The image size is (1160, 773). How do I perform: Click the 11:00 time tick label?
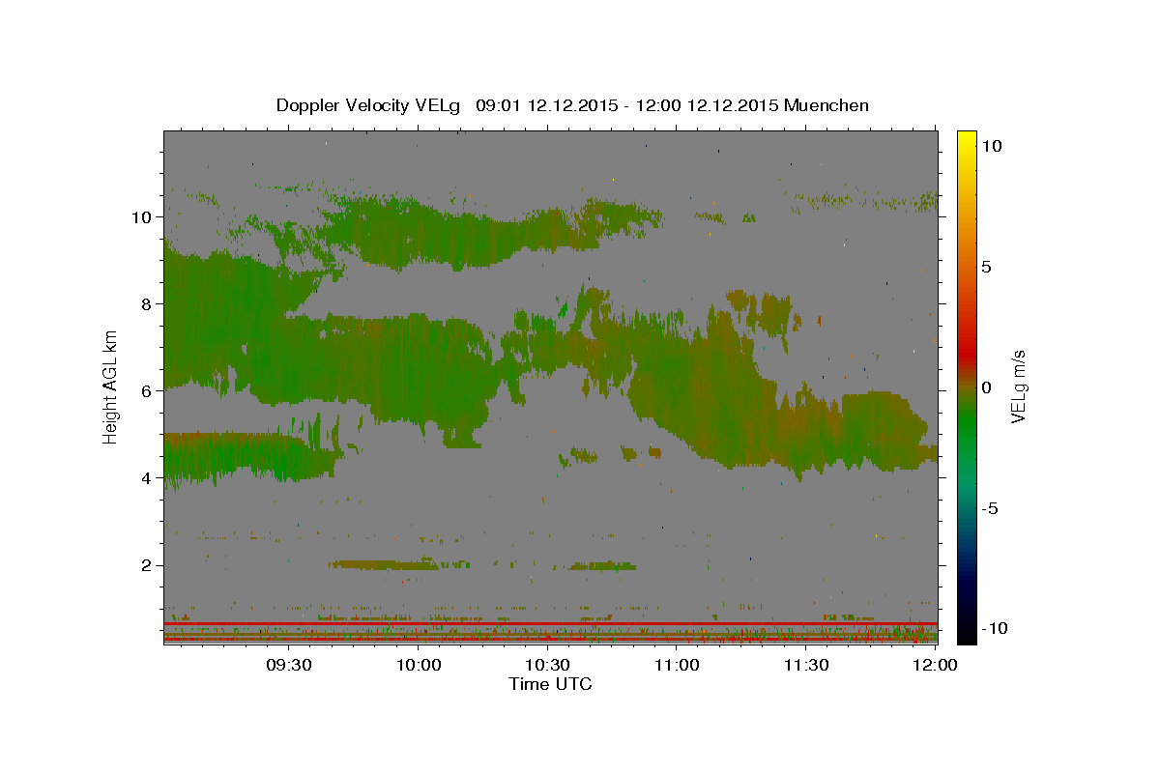coord(677,666)
